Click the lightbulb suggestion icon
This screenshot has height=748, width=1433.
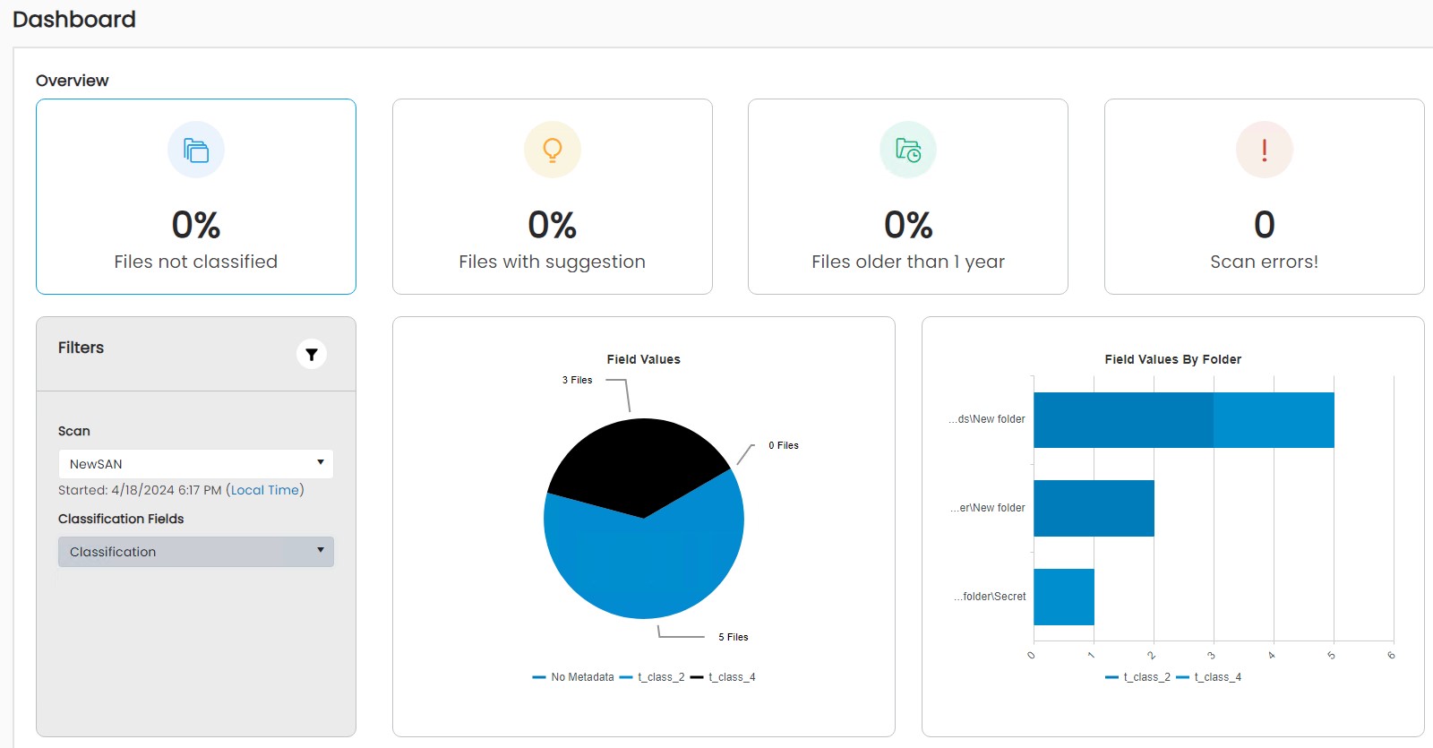point(553,150)
